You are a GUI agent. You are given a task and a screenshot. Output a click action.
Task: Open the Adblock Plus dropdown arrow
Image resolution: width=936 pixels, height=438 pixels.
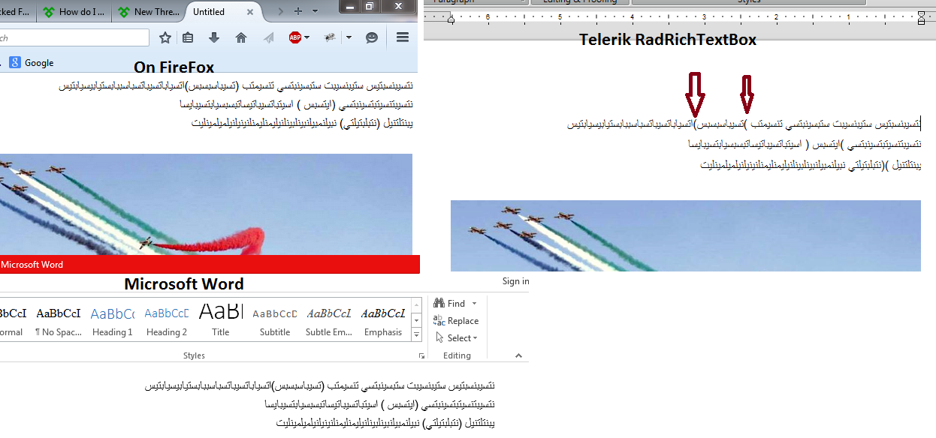click(307, 37)
